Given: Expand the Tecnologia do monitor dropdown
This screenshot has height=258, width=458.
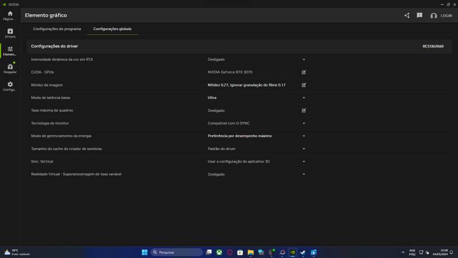Looking at the screenshot, I should pos(304,123).
